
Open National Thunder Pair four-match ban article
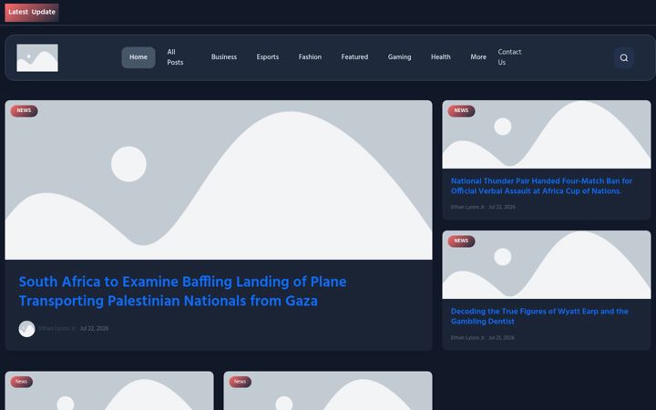point(541,186)
